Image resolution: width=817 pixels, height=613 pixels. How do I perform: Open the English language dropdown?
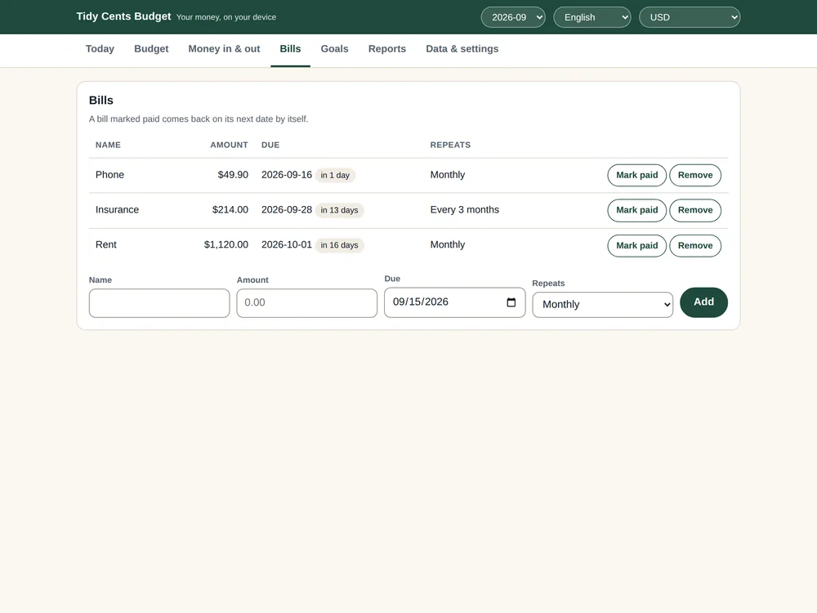[592, 17]
